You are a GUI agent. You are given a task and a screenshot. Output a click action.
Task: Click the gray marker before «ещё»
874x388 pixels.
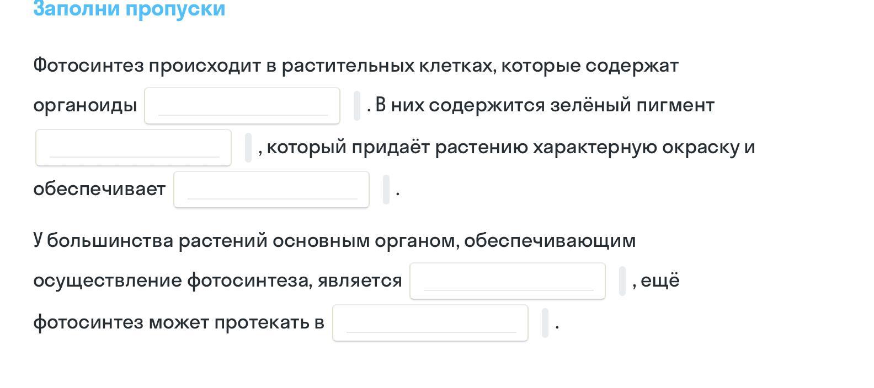point(622,281)
